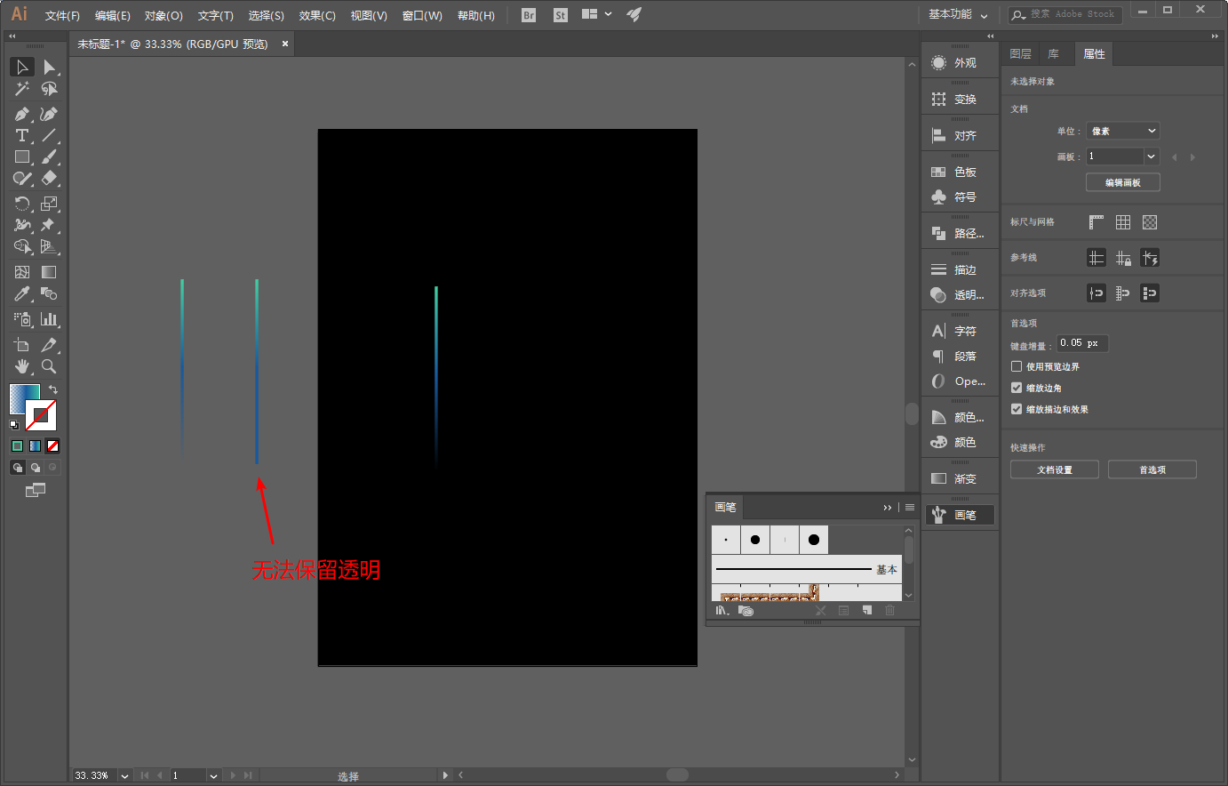Open the 窗口(W) menu

click(x=422, y=16)
